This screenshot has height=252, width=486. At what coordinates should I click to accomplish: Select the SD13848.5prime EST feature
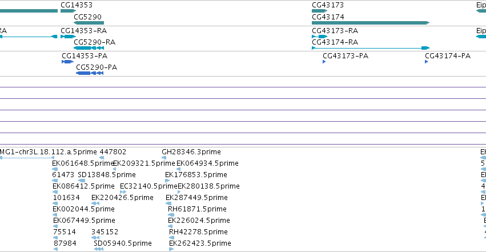pos(82,181)
